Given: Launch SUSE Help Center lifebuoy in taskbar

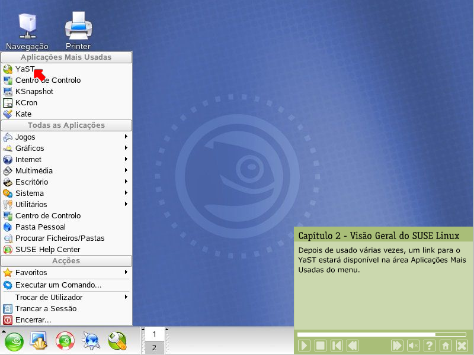Looking at the screenshot, I should 65,341.
